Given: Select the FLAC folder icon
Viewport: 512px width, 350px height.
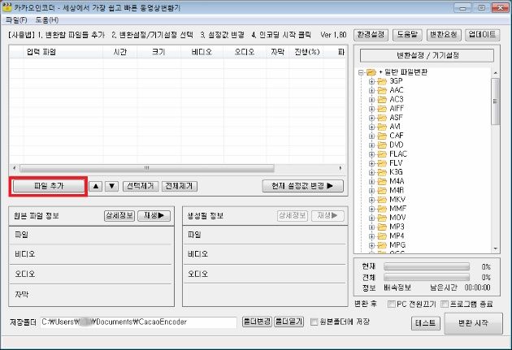Looking at the screenshot, I should 382,154.
